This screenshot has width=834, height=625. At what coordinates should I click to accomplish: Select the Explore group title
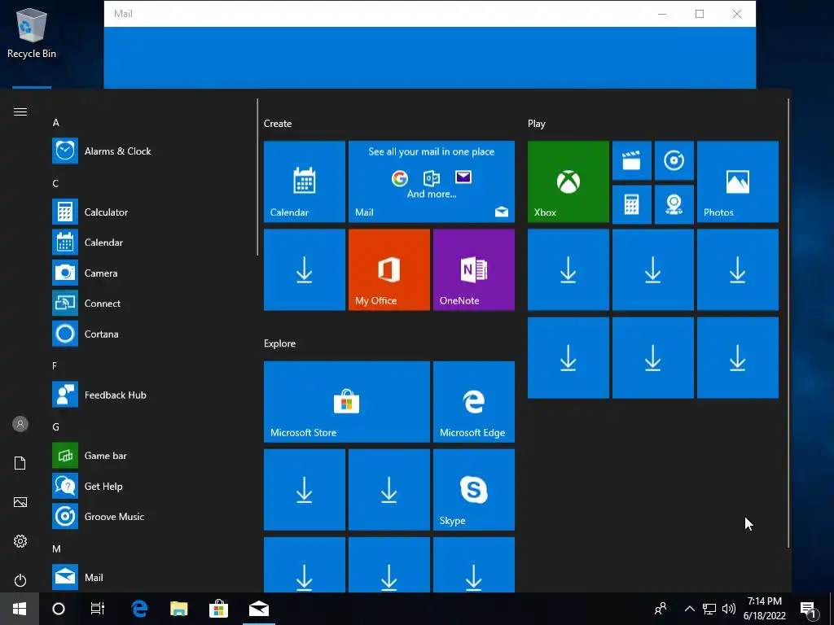tap(280, 343)
